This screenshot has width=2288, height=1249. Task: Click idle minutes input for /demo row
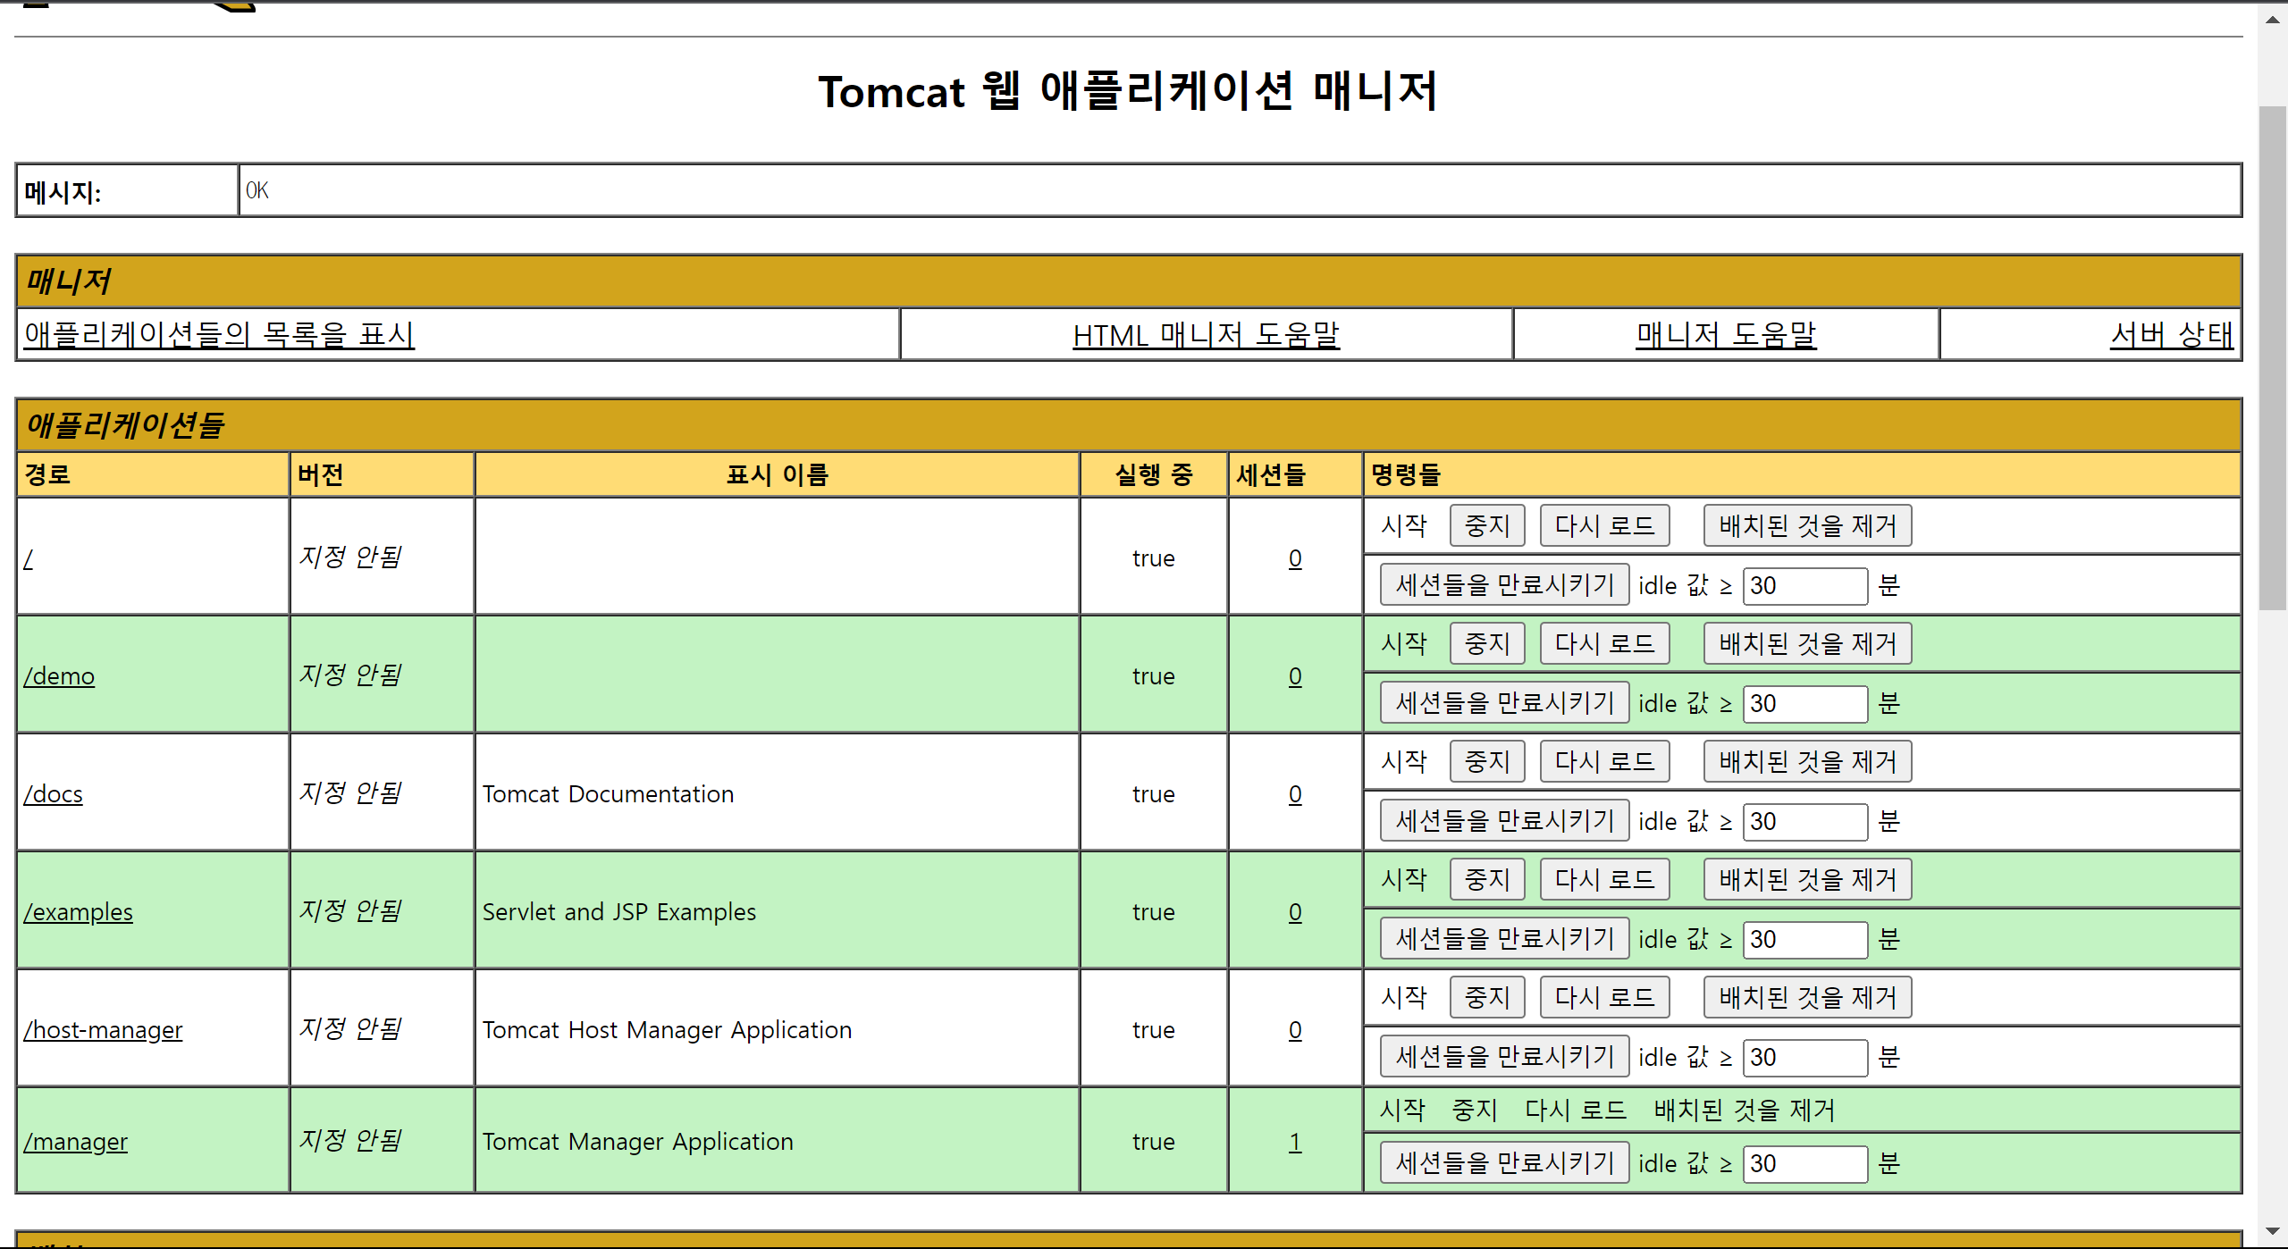1804,704
